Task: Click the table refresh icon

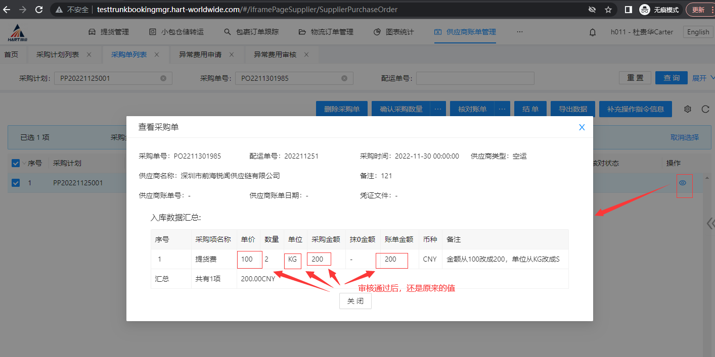Action: (x=705, y=109)
